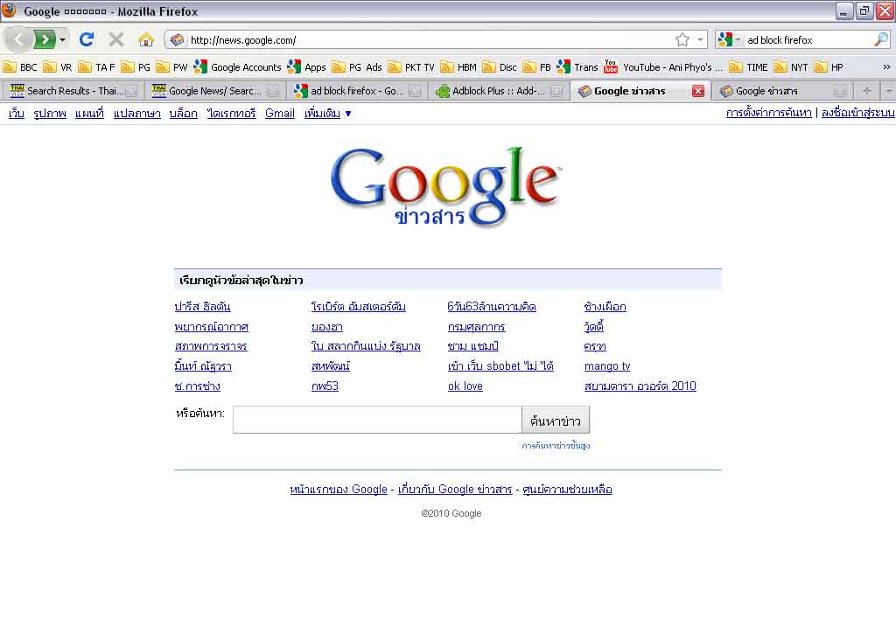Show more bookmarks with the chevron

(x=886, y=67)
